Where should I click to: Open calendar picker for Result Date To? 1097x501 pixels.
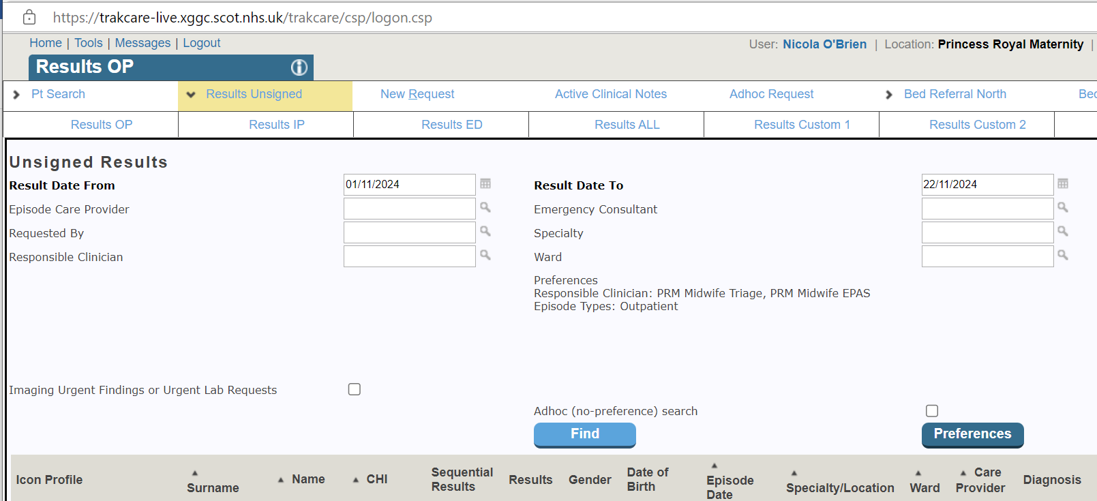pos(1063,184)
